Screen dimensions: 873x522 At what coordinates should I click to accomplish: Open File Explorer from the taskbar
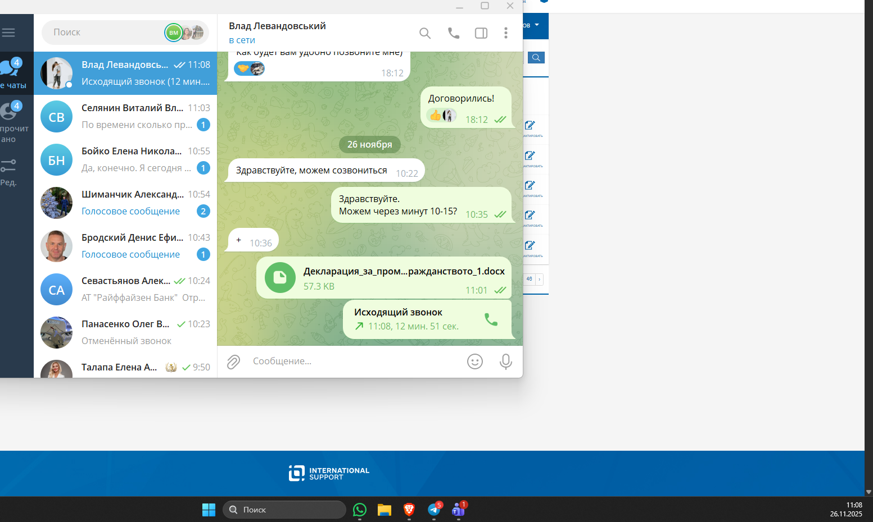coord(385,510)
